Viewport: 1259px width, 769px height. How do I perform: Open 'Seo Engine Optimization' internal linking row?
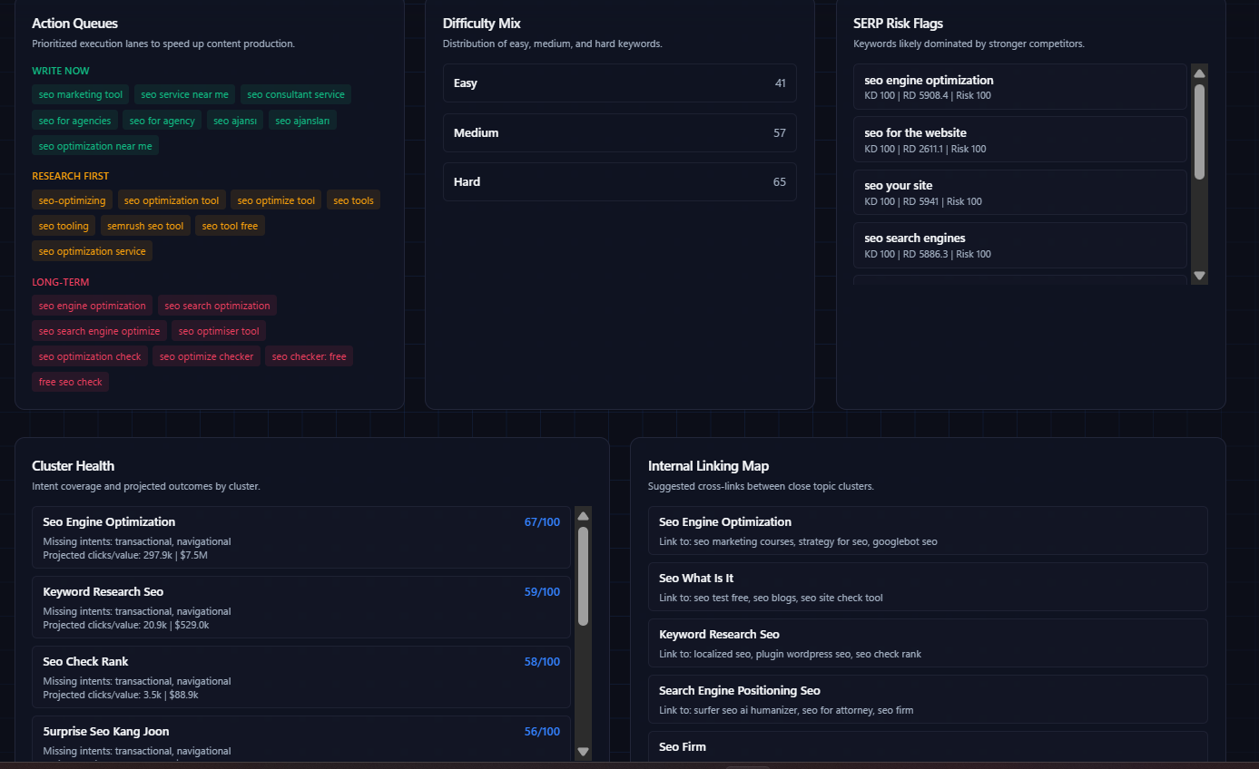pyautogui.click(x=928, y=531)
